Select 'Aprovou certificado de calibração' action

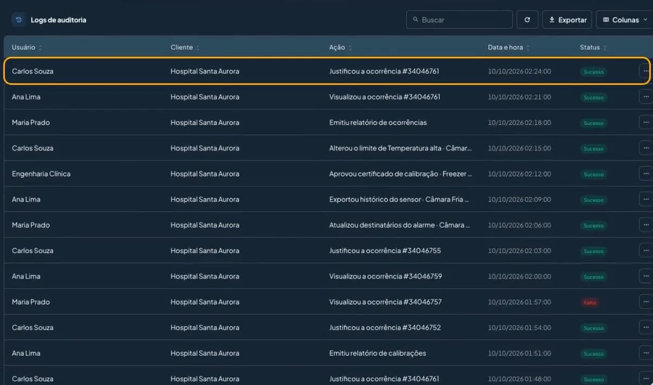400,174
